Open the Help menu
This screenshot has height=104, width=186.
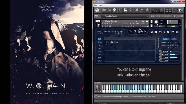(100, 5)
